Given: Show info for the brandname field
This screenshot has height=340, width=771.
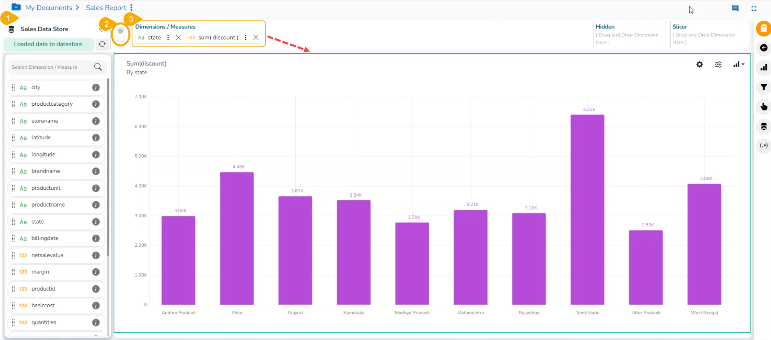Looking at the screenshot, I should (x=96, y=171).
